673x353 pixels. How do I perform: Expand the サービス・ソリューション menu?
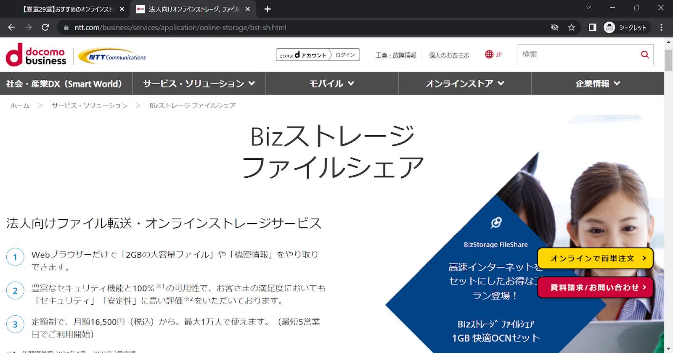coord(199,84)
